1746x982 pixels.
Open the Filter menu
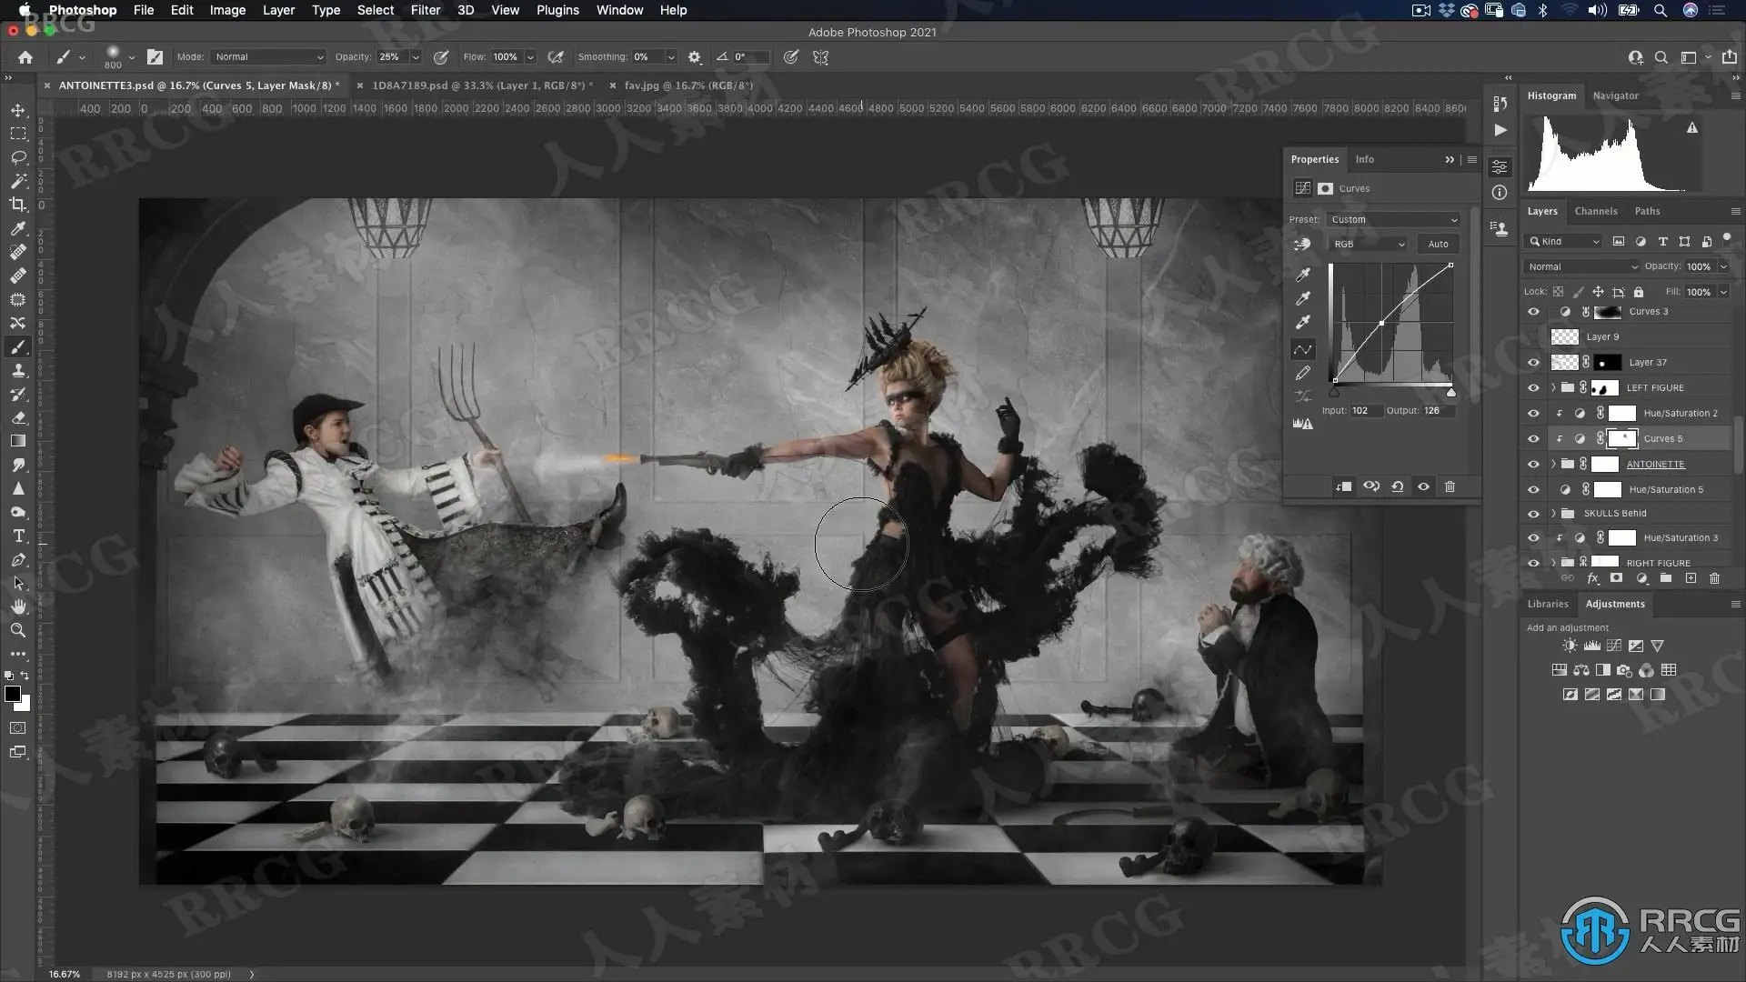425,10
